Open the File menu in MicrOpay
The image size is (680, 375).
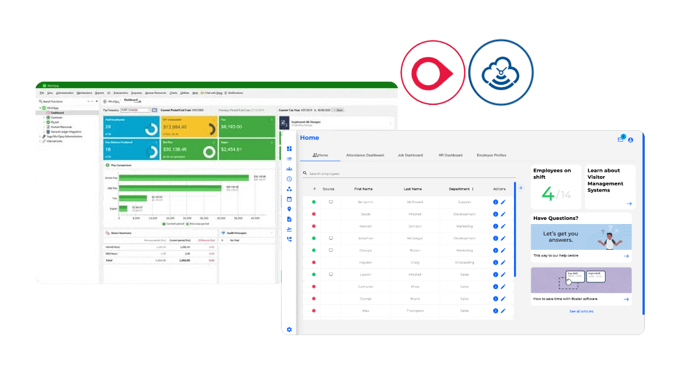click(42, 93)
